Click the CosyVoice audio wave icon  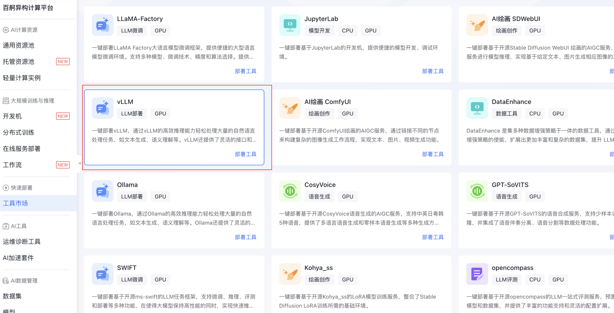290,191
